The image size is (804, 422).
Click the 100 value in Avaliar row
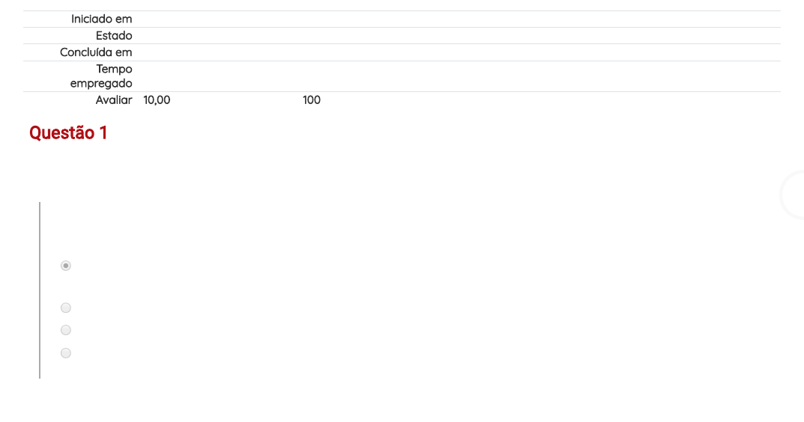click(311, 100)
